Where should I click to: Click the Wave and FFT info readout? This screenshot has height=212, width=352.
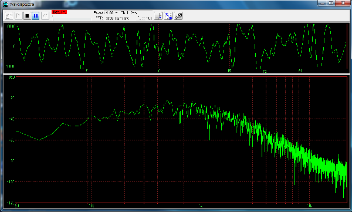pos(123,15)
